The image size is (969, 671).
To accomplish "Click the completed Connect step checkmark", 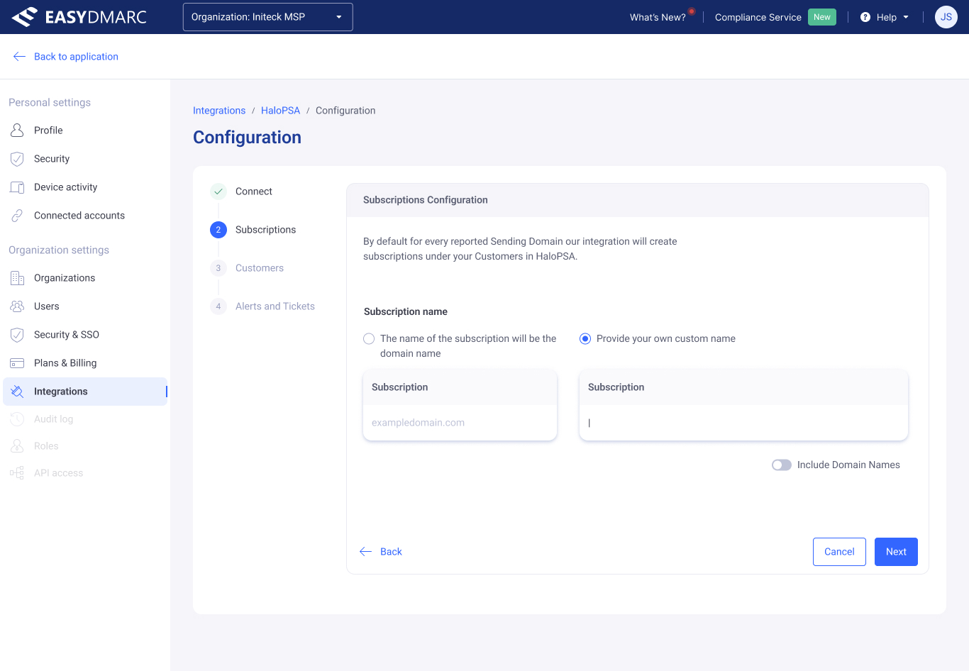I will [x=218, y=192].
